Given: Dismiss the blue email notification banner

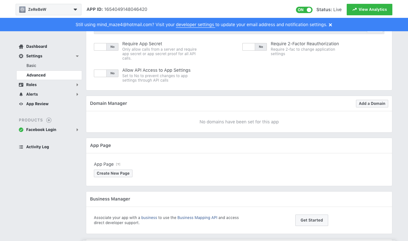Looking at the screenshot, I should [x=330, y=25].
